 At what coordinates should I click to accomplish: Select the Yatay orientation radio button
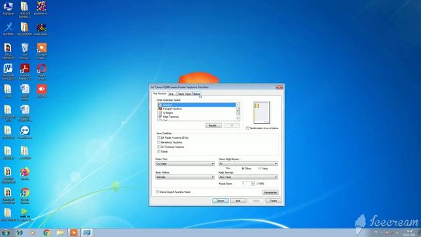pyautogui.click(x=259, y=169)
